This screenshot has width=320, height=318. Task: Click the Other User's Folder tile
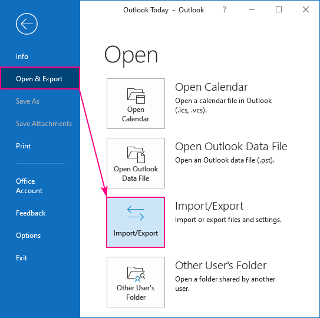point(136,282)
